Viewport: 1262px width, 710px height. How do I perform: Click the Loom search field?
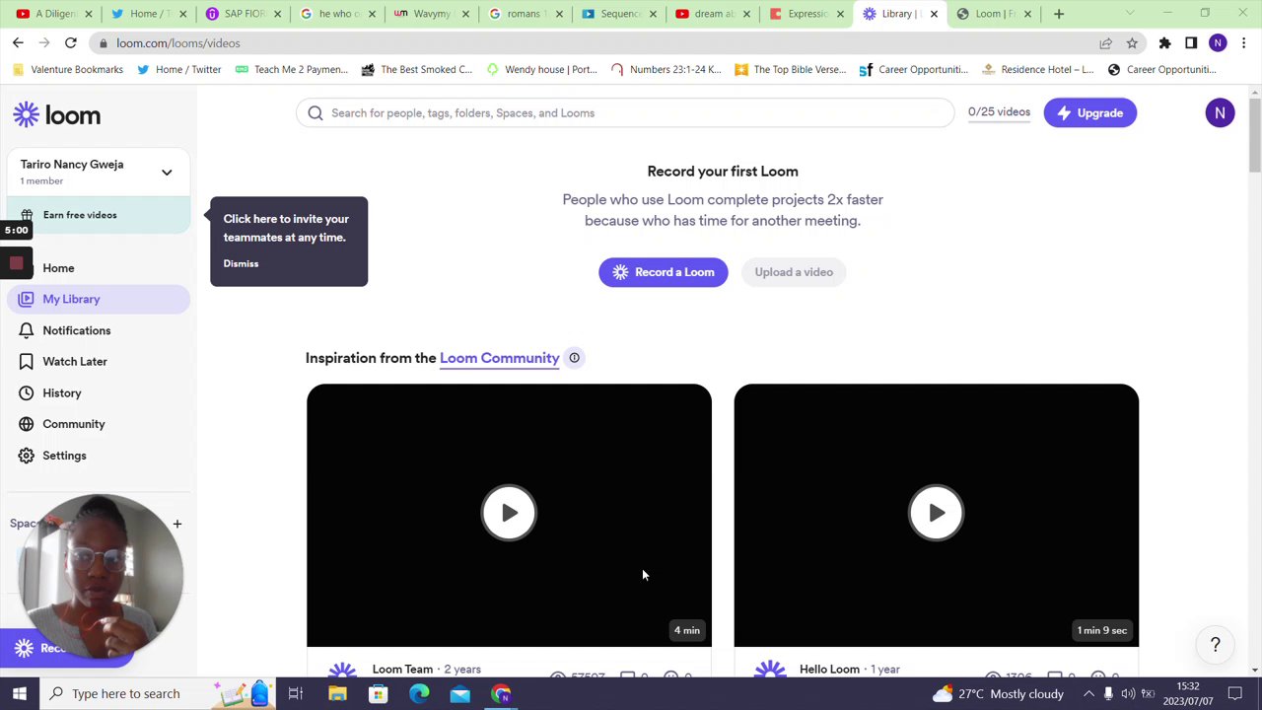click(x=625, y=112)
